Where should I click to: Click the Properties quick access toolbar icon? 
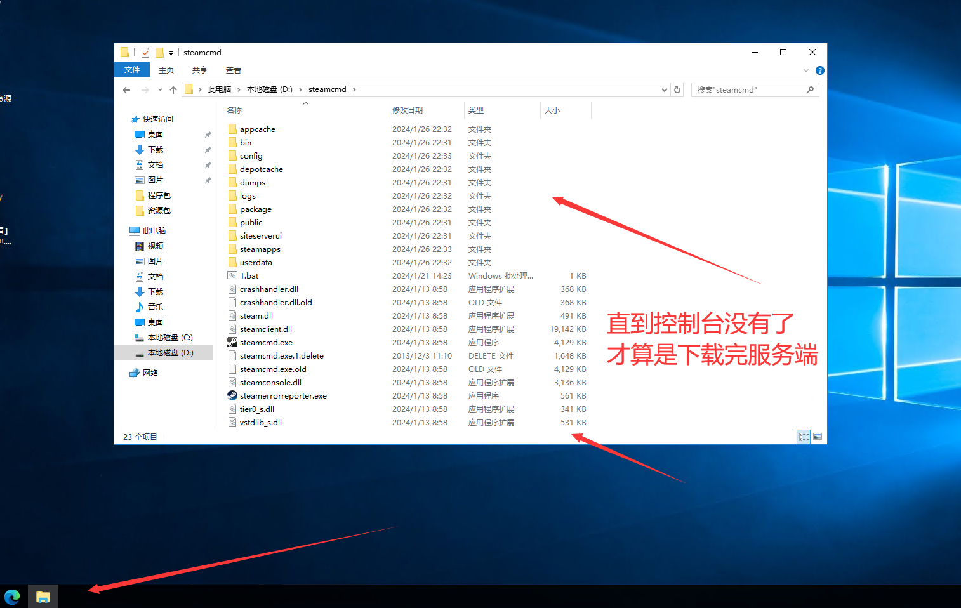coord(145,53)
